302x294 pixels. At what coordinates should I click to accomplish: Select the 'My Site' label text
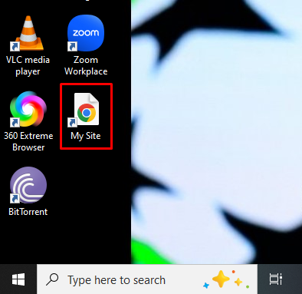(x=86, y=136)
